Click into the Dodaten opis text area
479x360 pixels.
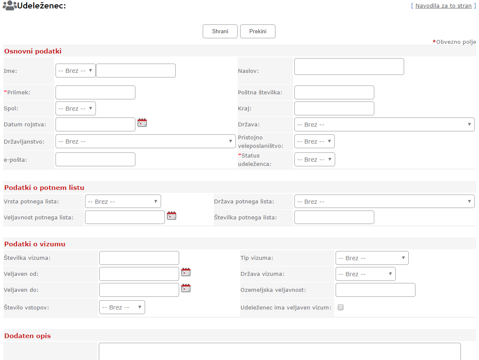(x=280, y=352)
